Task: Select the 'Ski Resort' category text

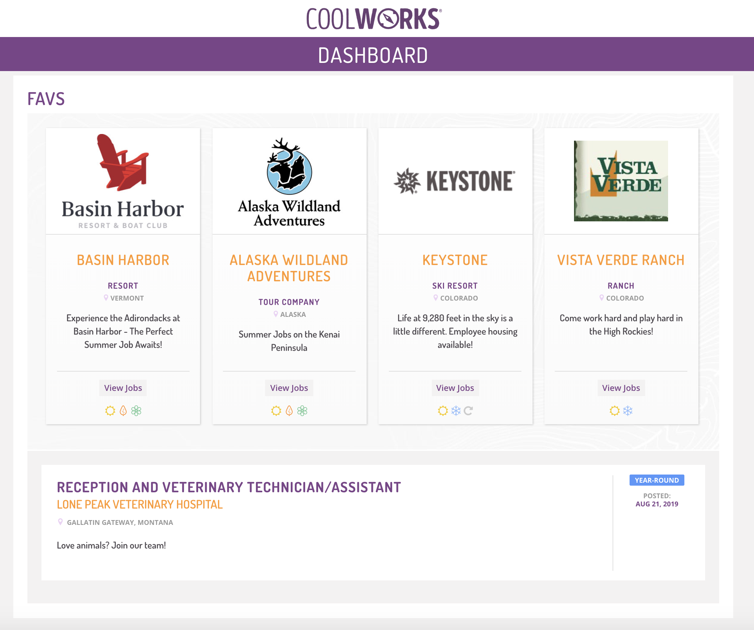Action: click(x=455, y=286)
